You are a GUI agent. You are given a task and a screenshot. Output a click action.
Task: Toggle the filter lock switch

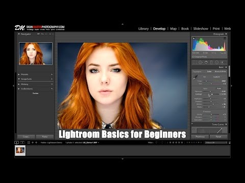229,143
